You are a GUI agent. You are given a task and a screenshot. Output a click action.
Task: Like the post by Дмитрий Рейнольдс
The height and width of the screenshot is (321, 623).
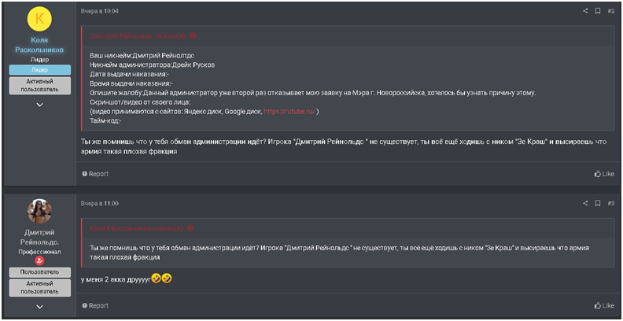604,305
